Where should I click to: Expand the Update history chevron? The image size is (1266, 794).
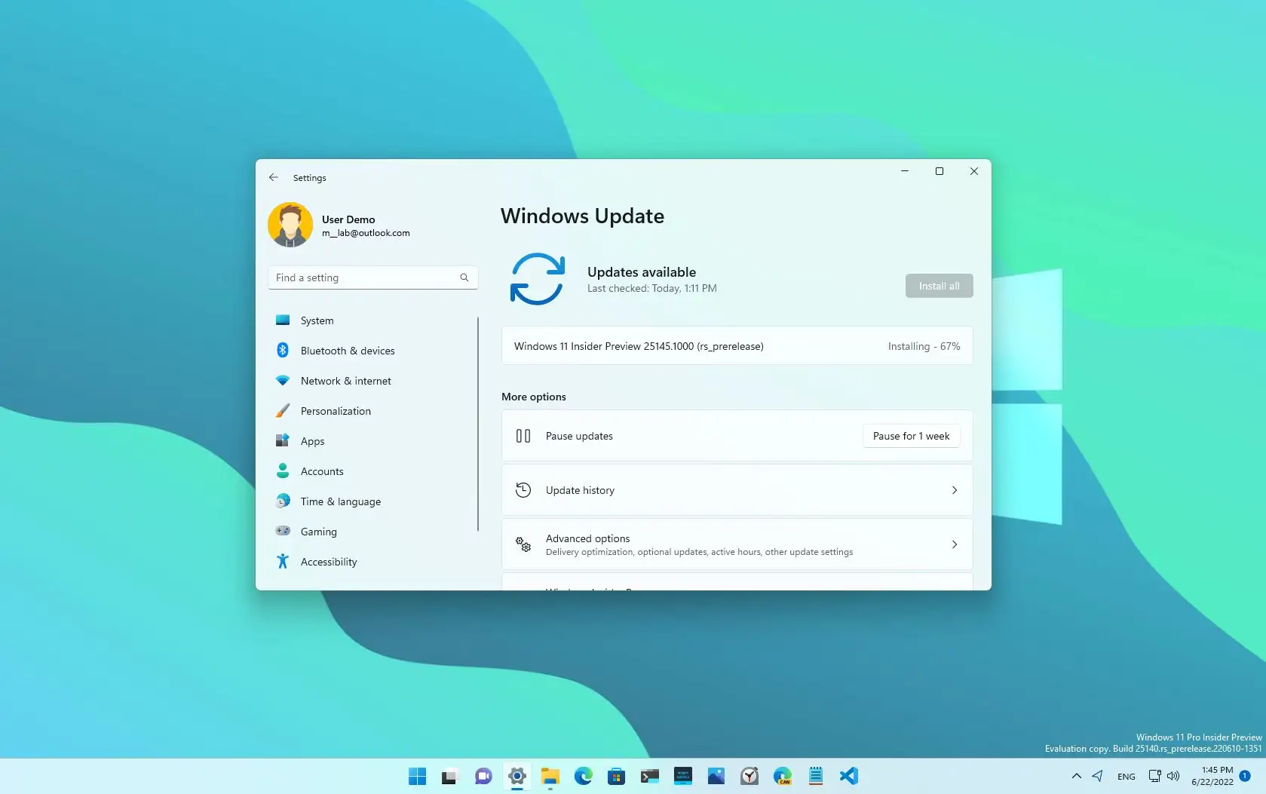[954, 490]
